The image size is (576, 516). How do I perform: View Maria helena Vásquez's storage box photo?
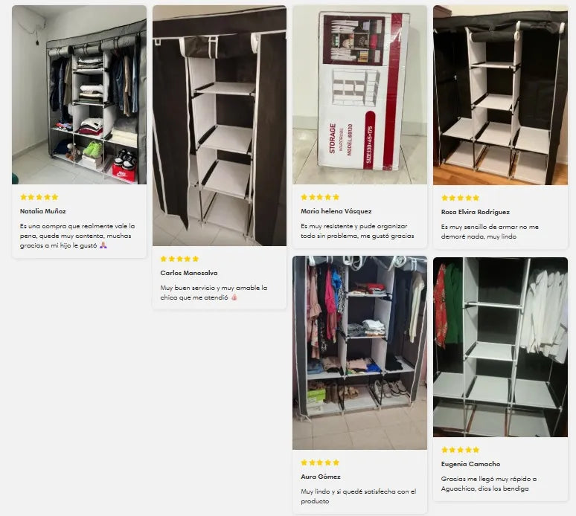point(359,94)
